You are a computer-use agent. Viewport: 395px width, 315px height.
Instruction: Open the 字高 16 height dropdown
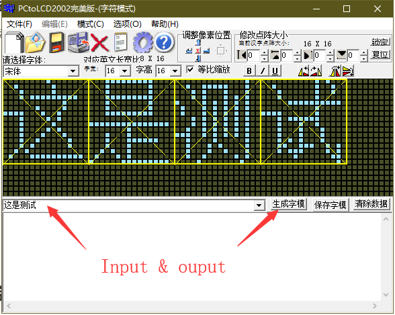click(175, 71)
